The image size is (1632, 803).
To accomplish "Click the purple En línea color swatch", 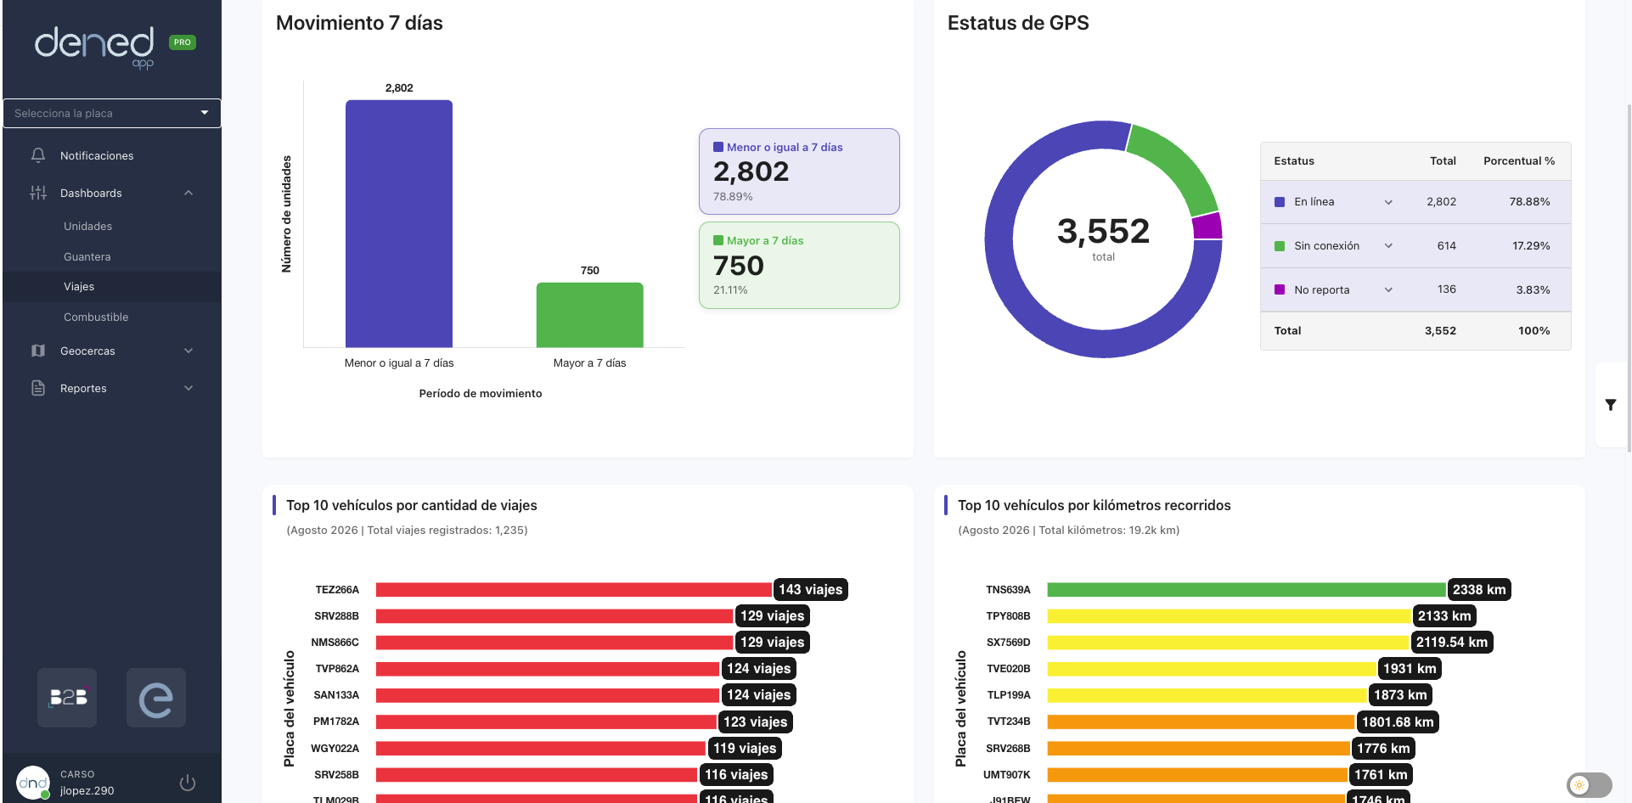I will tap(1280, 202).
